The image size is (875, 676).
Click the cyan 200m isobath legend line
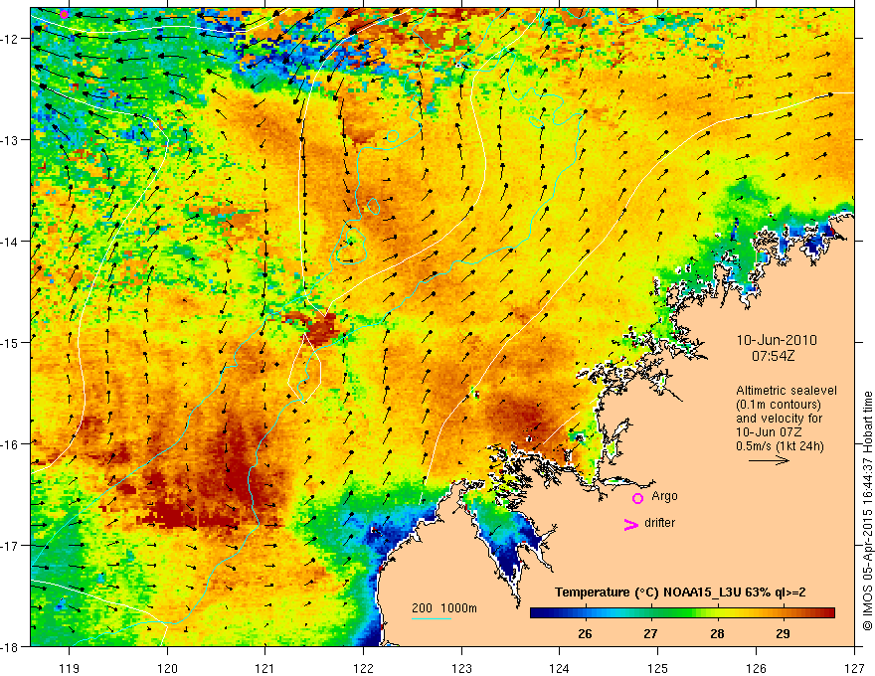click(x=432, y=618)
